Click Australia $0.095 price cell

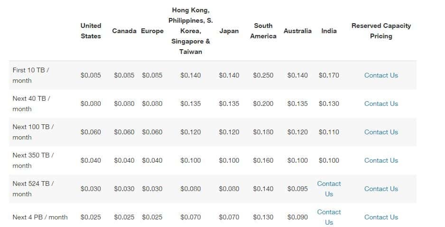[297, 189]
